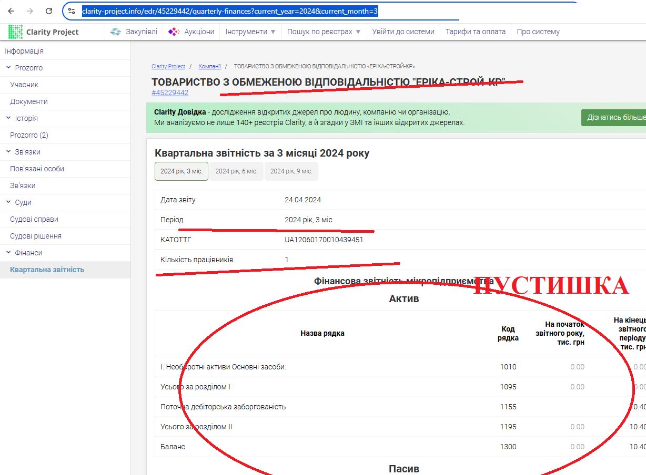Click the row code 1300 cell
Screen dimensions: 646x475
click(508, 447)
